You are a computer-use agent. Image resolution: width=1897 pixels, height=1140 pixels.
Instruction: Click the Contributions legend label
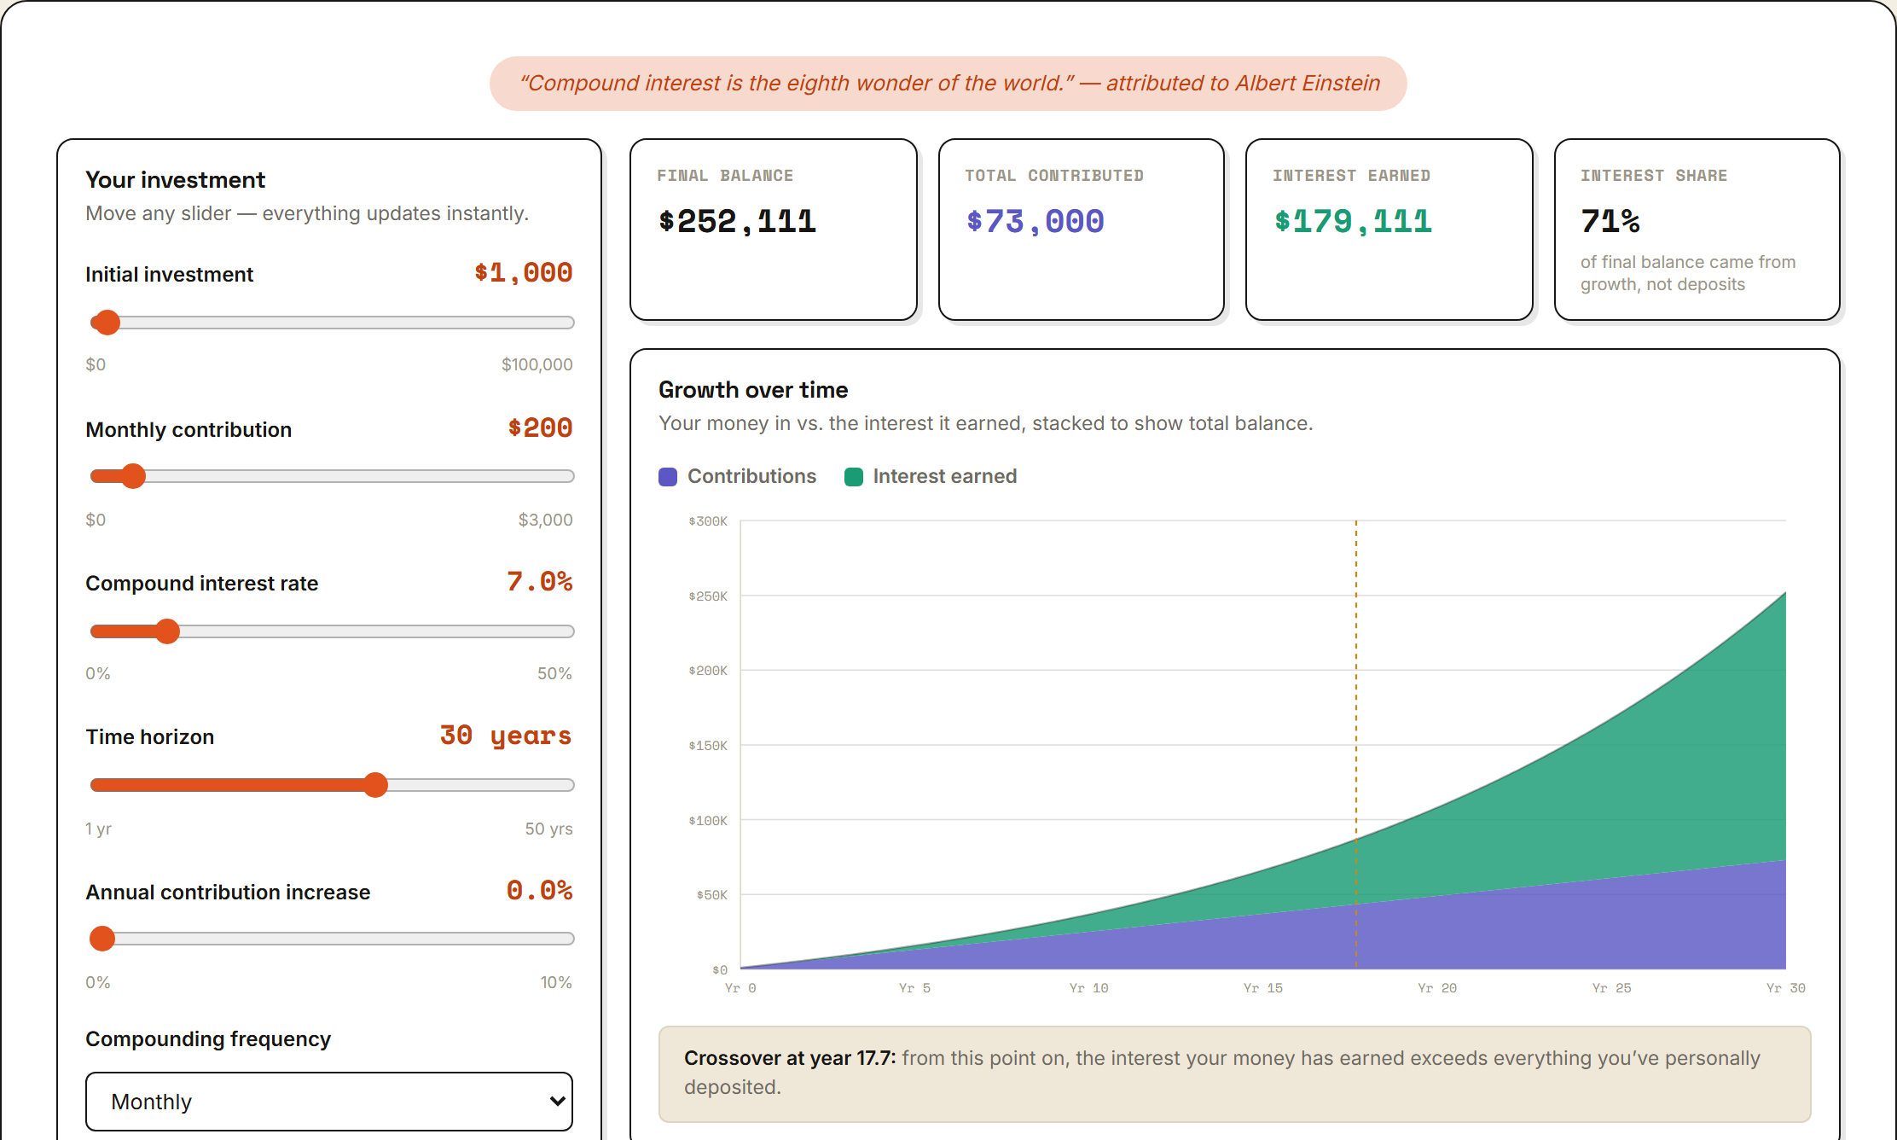[x=751, y=476]
